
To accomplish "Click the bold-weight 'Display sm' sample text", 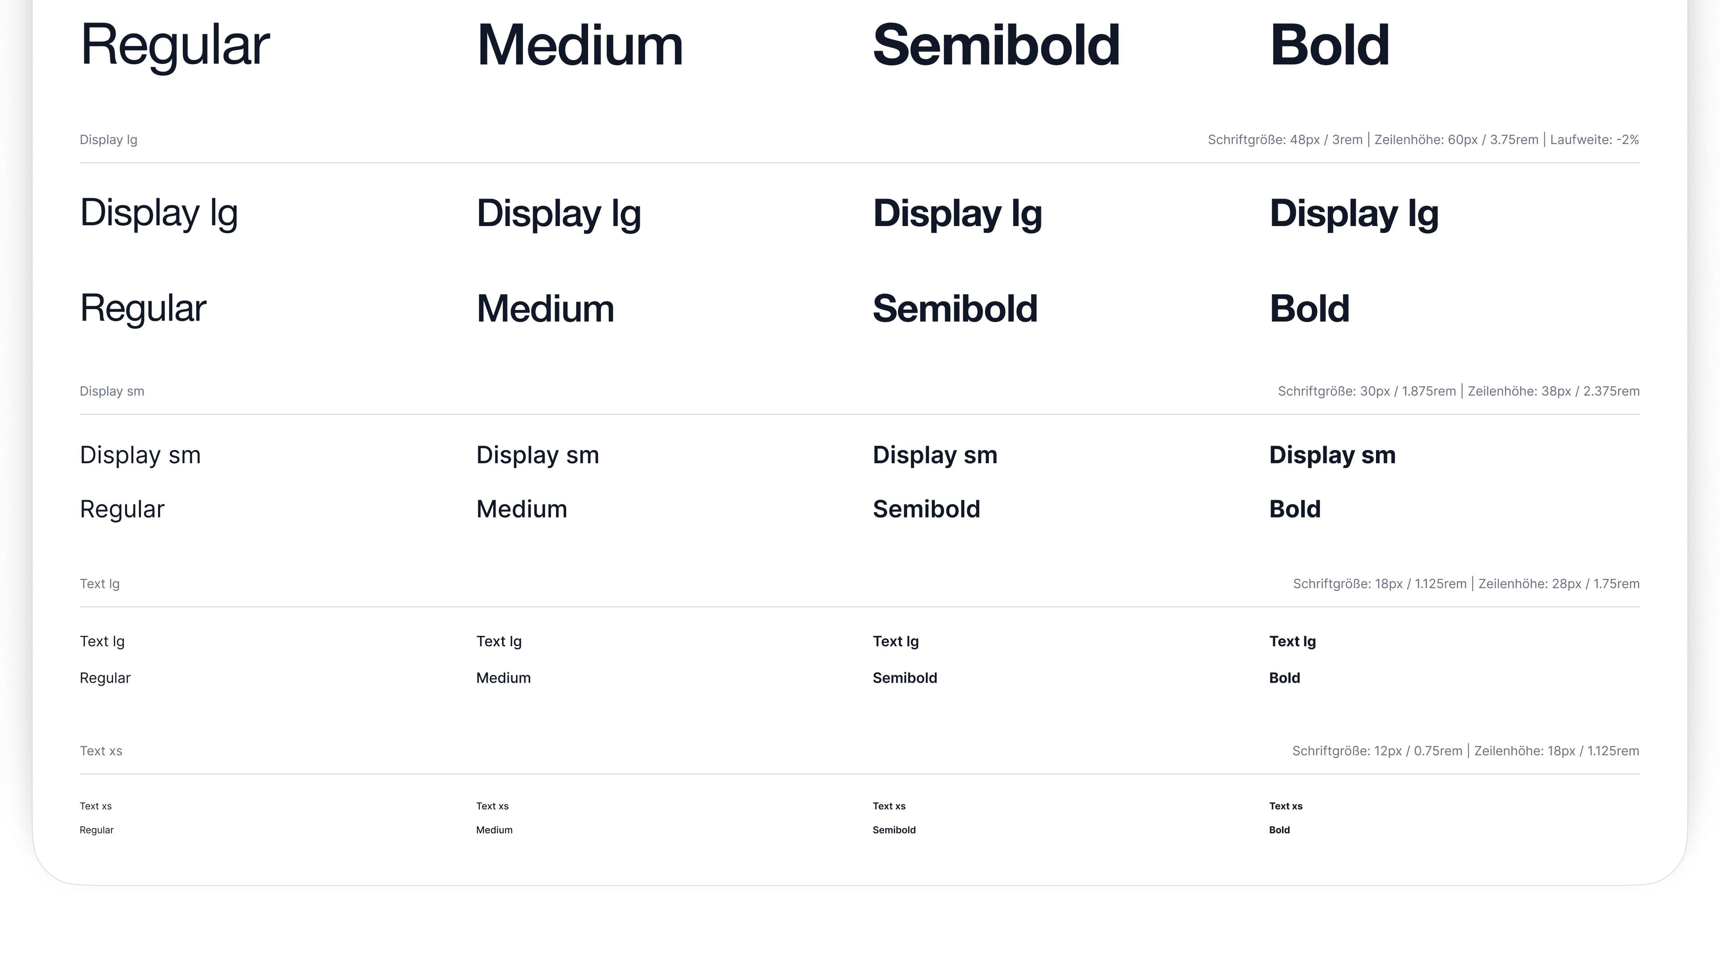I will click(1332, 455).
